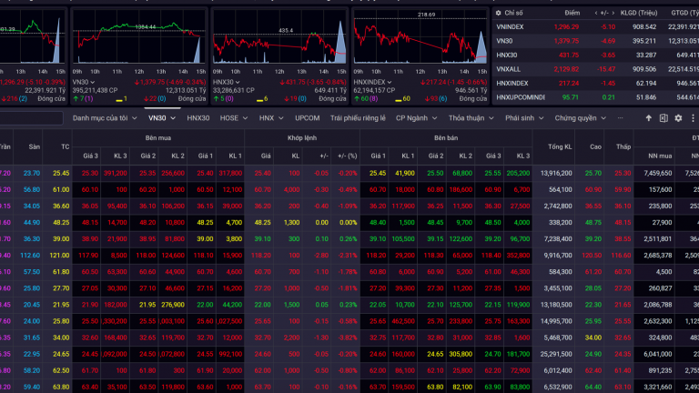Switch to Trái phiếu riêng lẻ tab

[358, 118]
